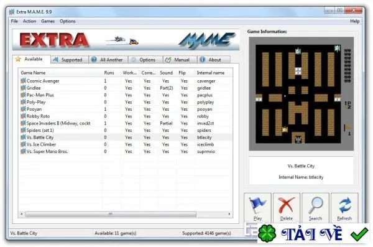The height and width of the screenshot is (247, 373).
Task: Click the gear icon on Options tab
Action: pos(134,60)
